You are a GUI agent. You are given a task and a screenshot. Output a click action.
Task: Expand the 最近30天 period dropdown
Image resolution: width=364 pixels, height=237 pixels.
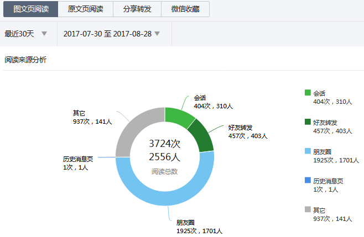coord(26,34)
